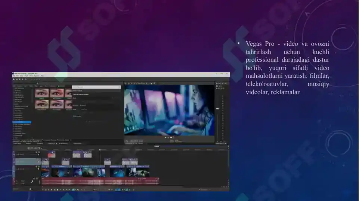Click the search field above plugin chooser
The height and width of the screenshot is (201, 359).
point(96,87)
